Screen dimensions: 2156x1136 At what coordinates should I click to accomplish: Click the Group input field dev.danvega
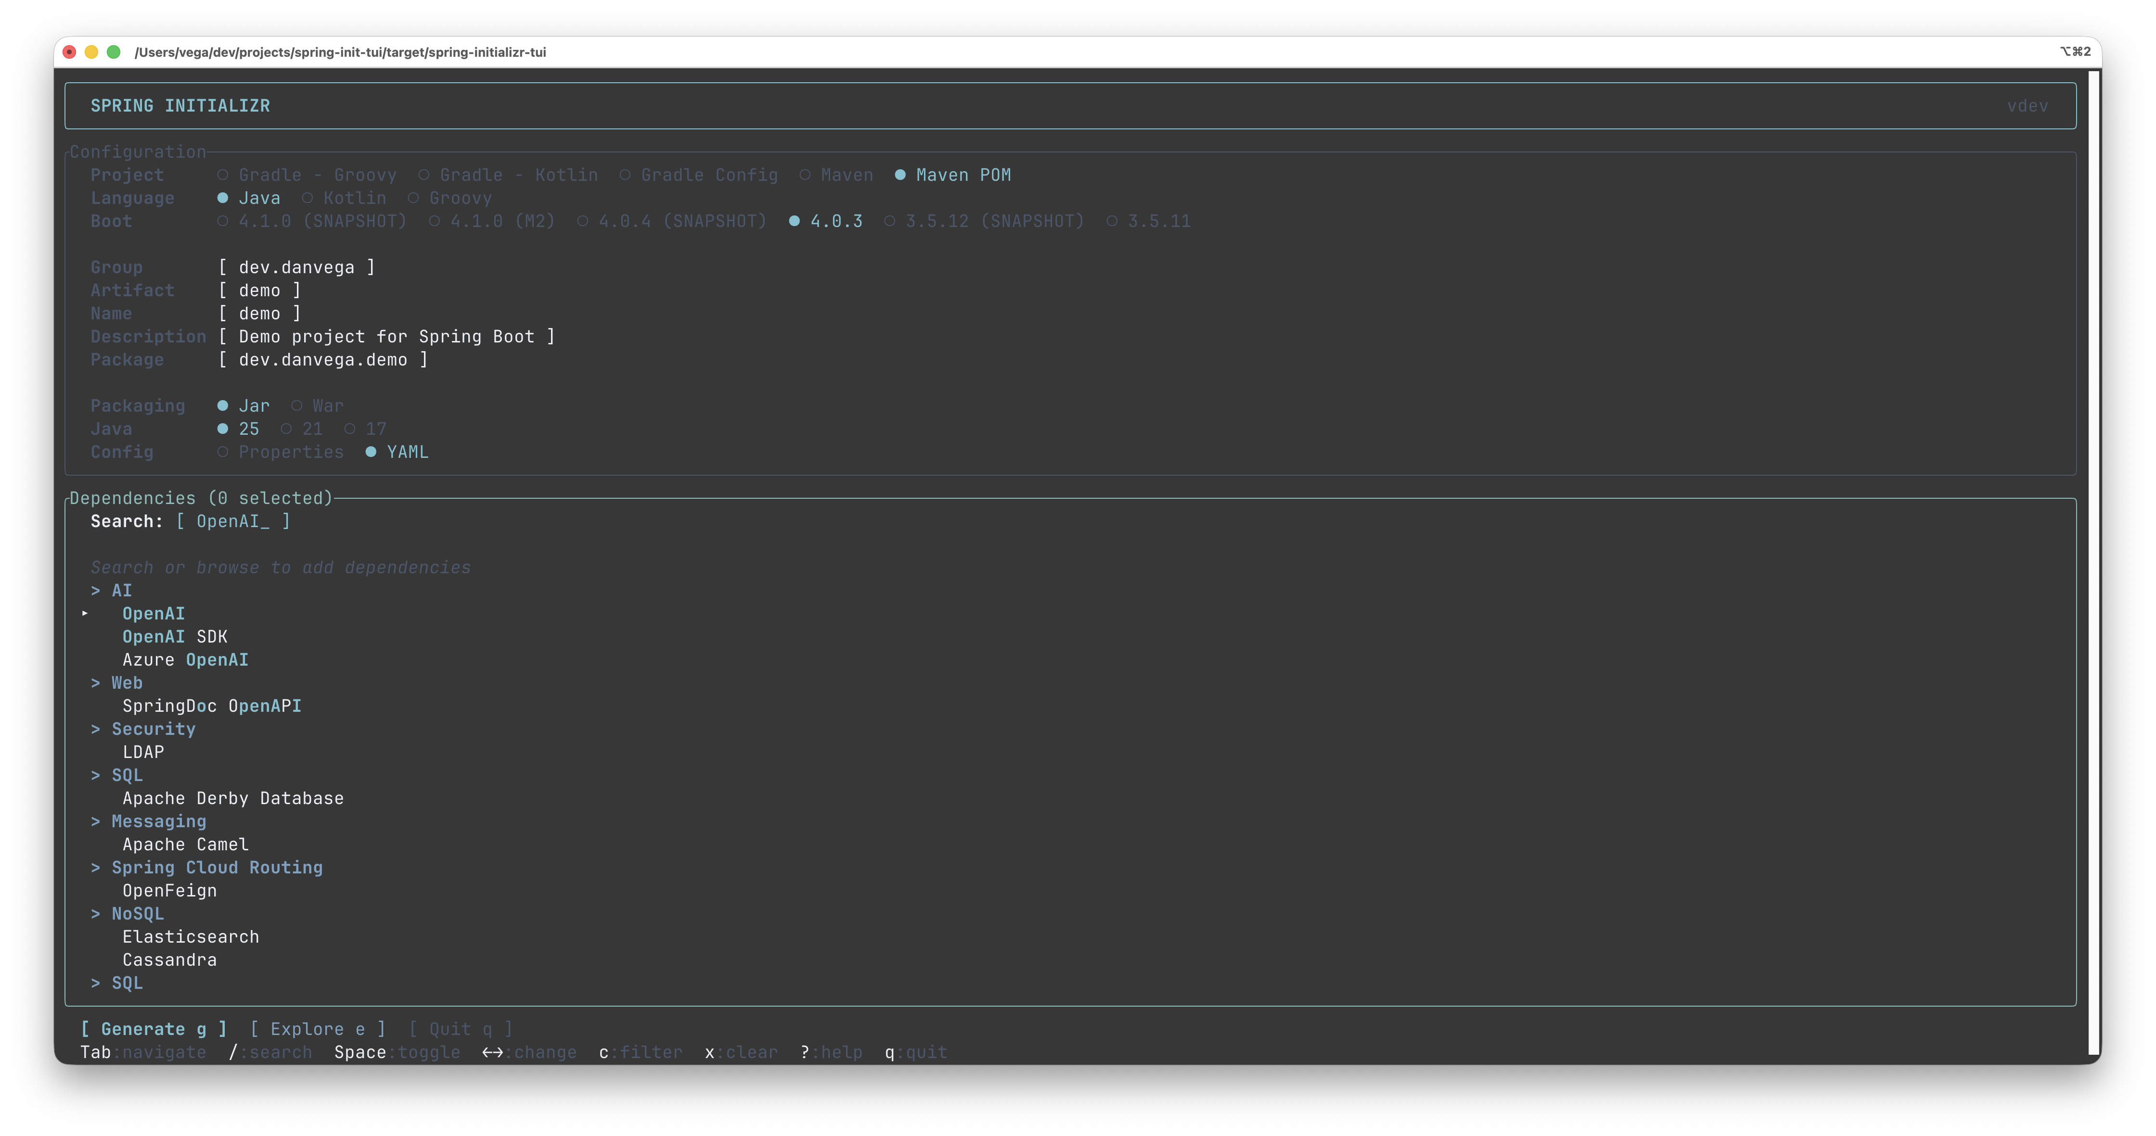tap(296, 268)
